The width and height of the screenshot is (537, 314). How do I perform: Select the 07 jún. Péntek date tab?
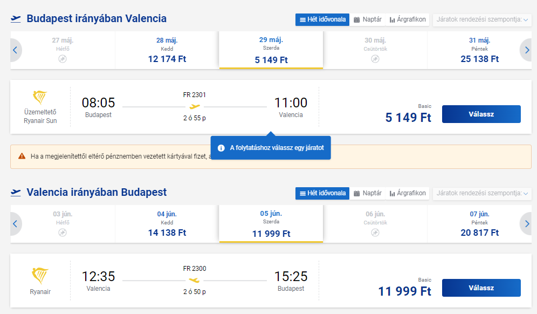click(x=479, y=224)
